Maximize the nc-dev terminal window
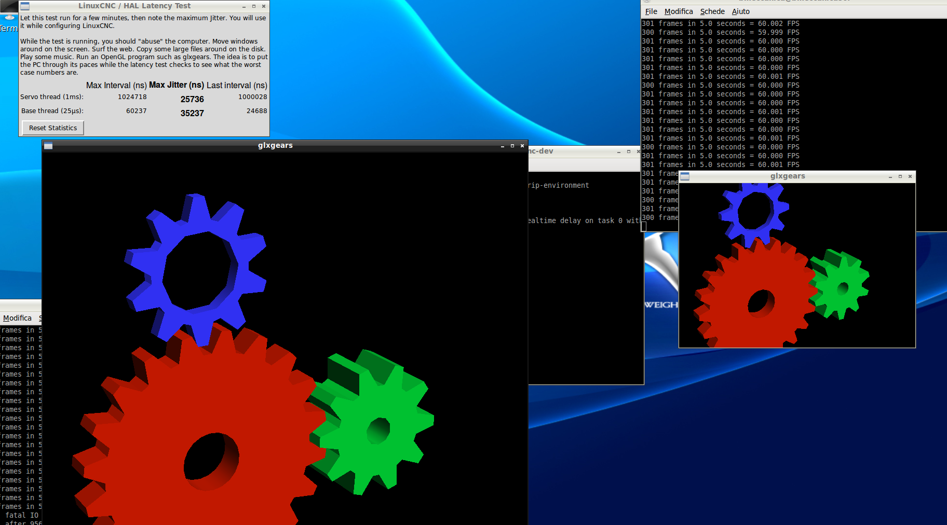The width and height of the screenshot is (947, 525). click(x=629, y=151)
